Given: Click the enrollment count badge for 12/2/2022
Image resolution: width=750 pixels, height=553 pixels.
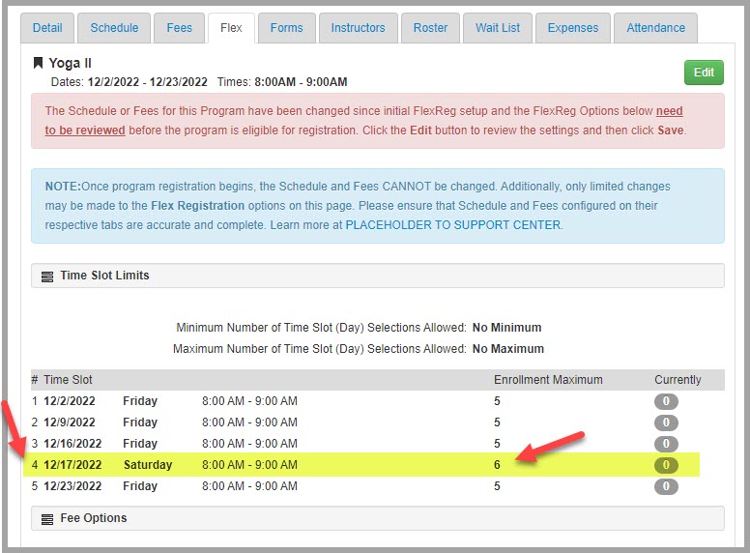Looking at the screenshot, I should point(665,401).
